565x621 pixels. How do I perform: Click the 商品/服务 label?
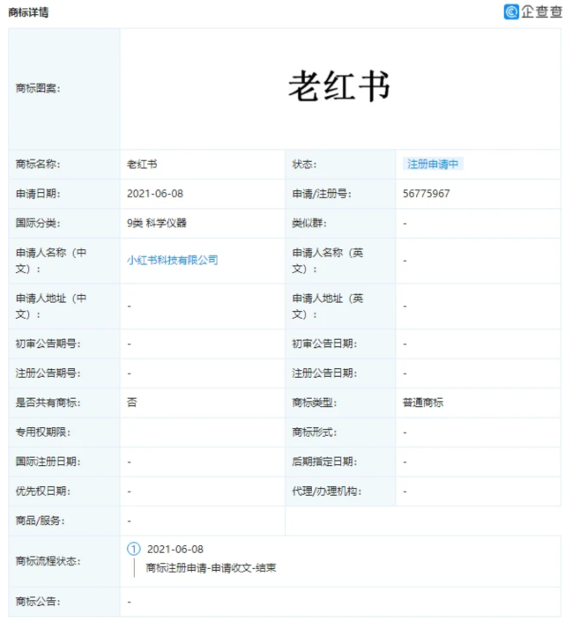pyautogui.click(x=40, y=521)
